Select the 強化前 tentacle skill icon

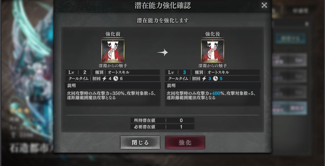coord(113,51)
